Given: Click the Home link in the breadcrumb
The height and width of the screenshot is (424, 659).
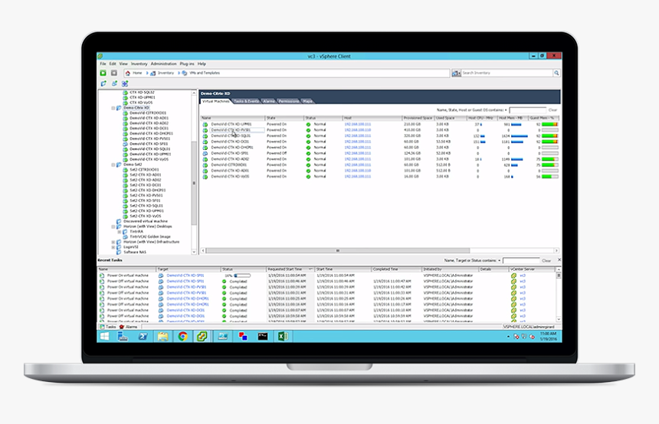Looking at the screenshot, I should click(x=137, y=73).
